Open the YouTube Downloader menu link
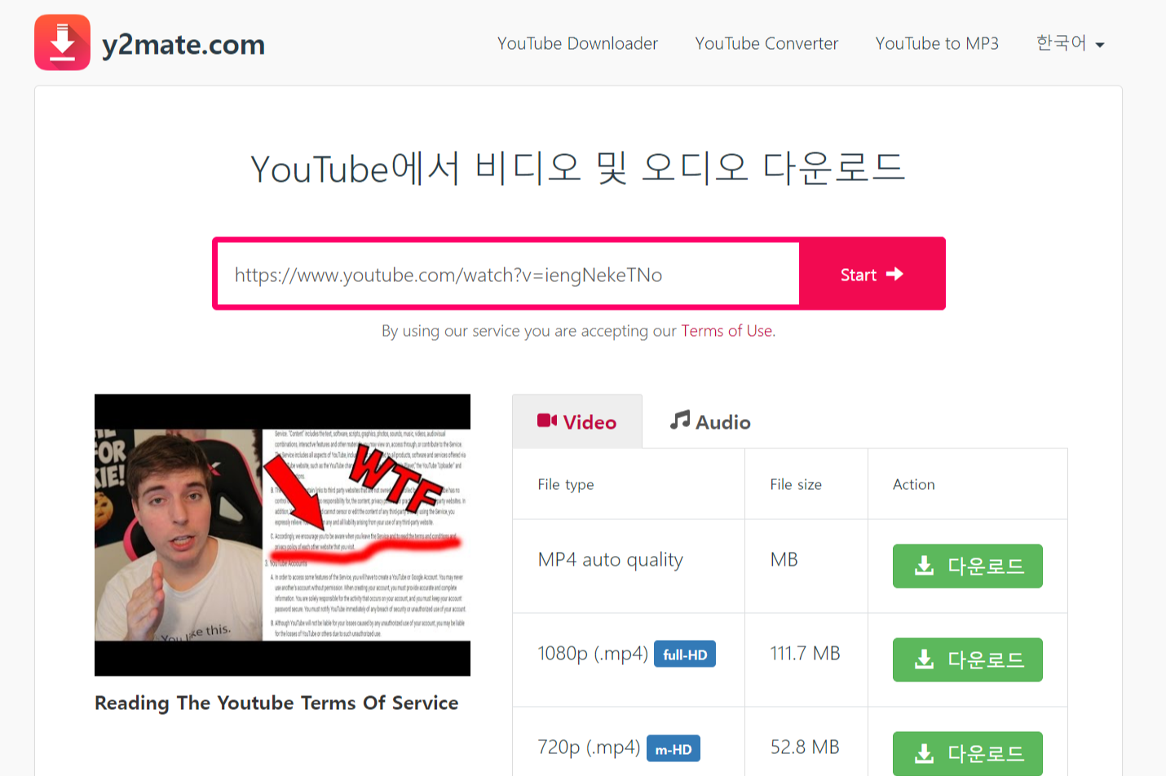The height and width of the screenshot is (776, 1166). coord(577,43)
